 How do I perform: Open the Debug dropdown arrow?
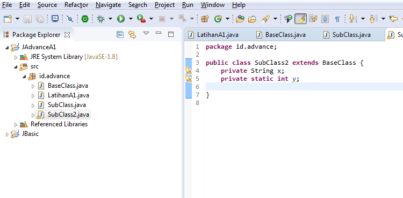(x=110, y=19)
